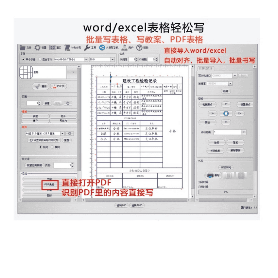
Task: Click the 0% writing progress bar
Action: tap(226, 192)
